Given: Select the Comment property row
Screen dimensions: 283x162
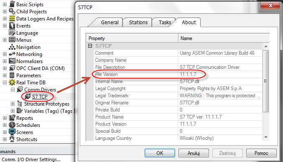Looking at the screenshot, I should pyautogui.click(x=178, y=53).
